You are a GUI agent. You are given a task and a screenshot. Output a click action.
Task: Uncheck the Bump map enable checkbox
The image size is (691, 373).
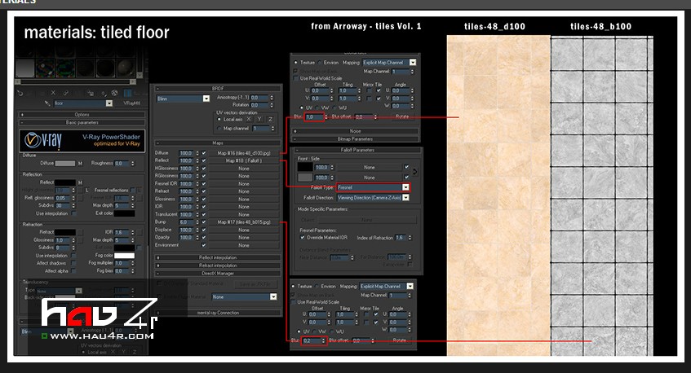point(204,222)
